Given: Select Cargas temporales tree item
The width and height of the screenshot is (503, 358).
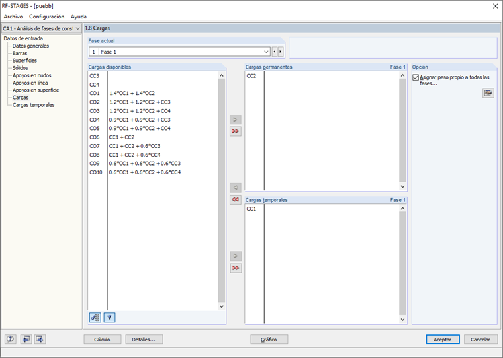Looking at the screenshot, I should tap(33, 105).
